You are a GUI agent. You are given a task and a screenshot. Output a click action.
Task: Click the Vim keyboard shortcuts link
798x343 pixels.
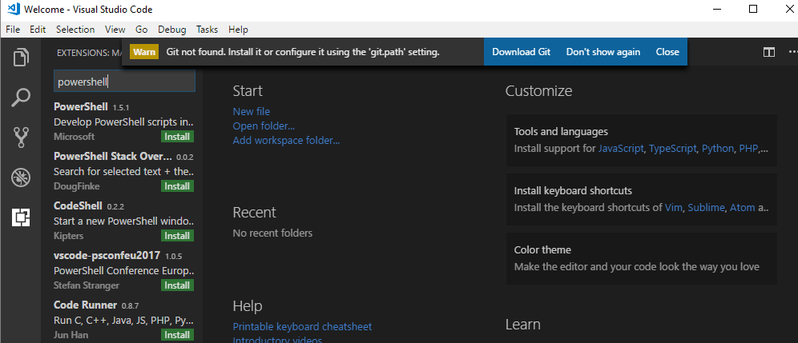(675, 208)
